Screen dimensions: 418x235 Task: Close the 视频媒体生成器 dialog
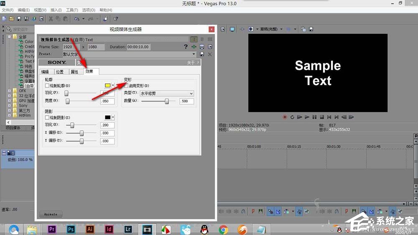pos(212,29)
